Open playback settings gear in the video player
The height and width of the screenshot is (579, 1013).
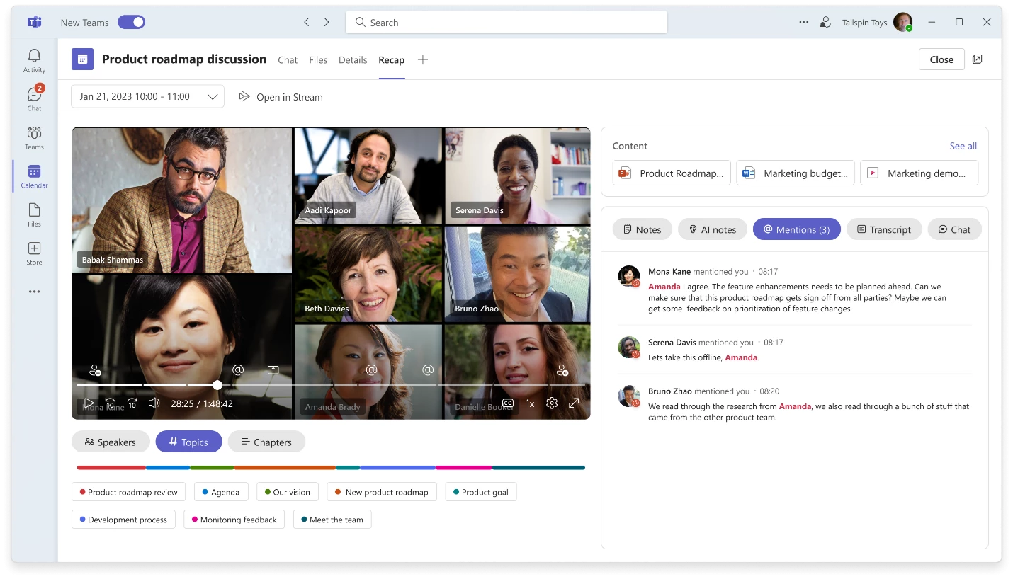[552, 403]
